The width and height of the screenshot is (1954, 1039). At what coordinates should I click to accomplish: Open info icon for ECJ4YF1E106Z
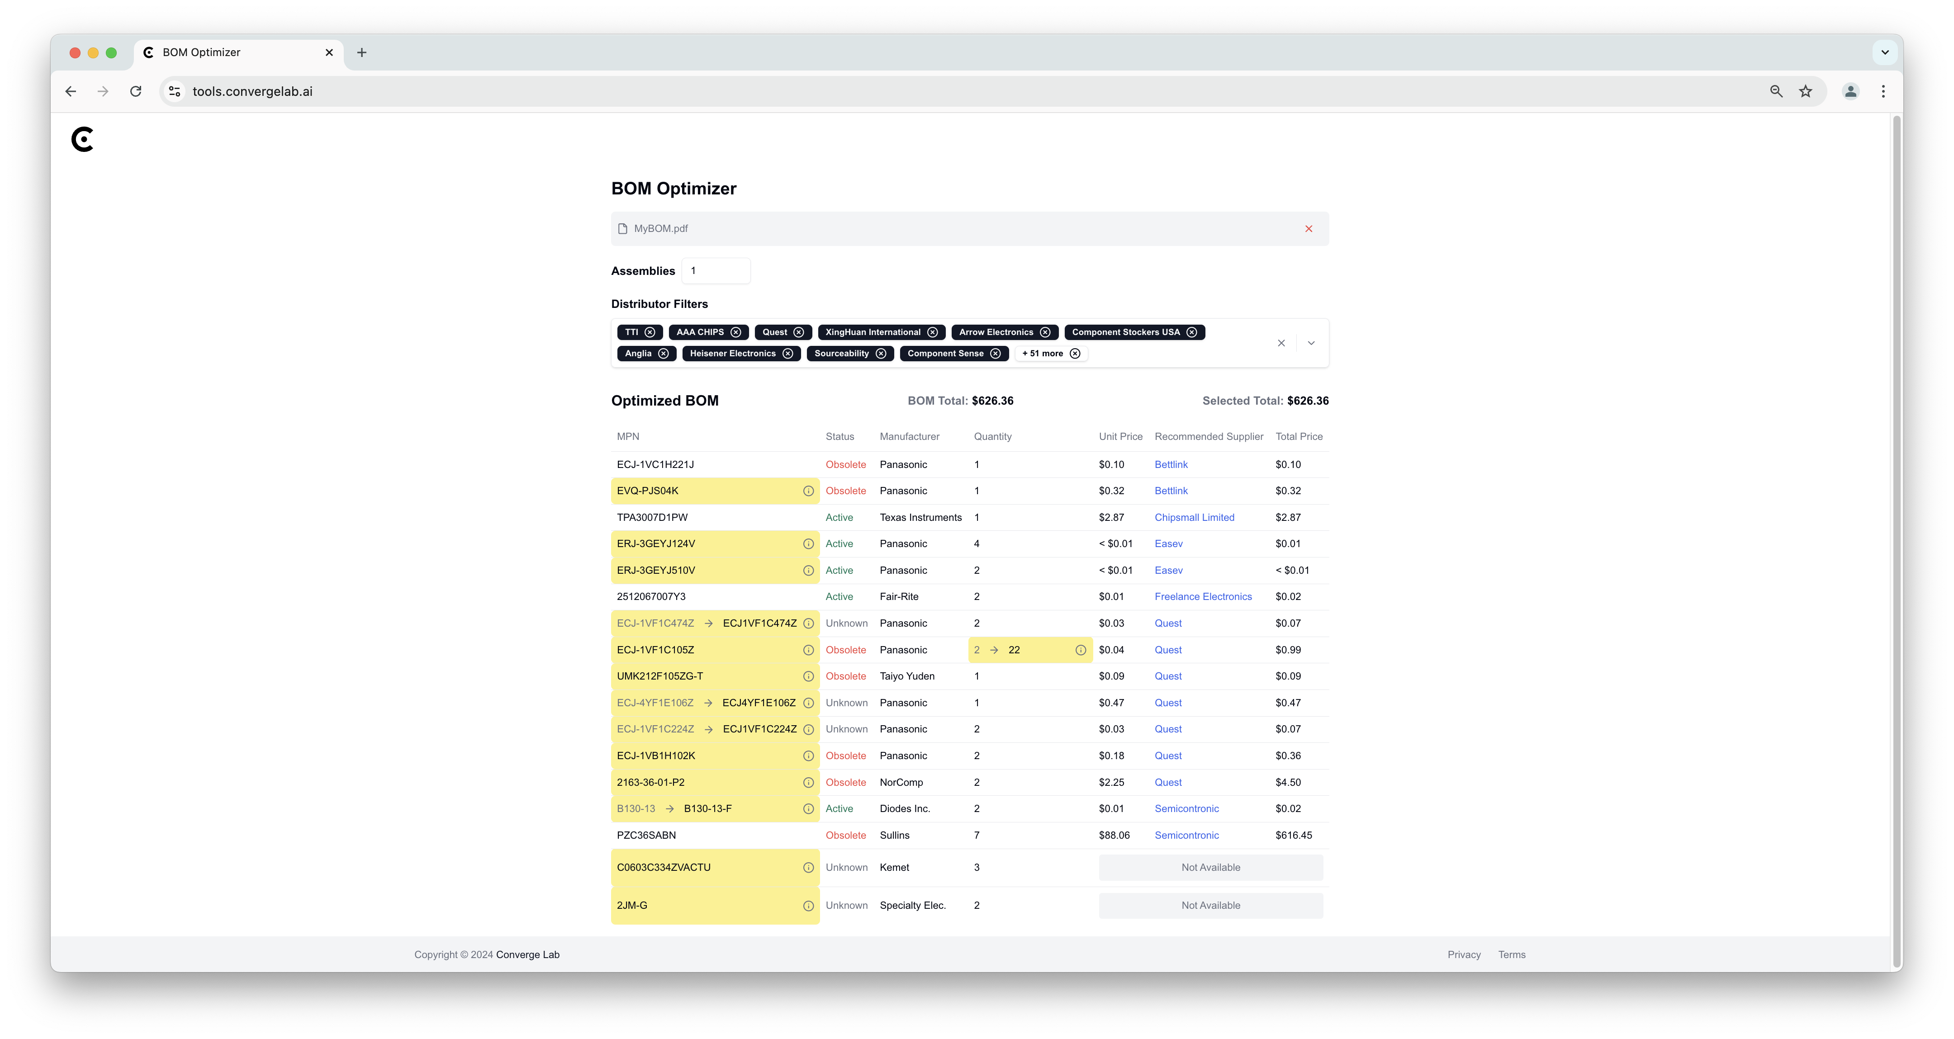809,703
